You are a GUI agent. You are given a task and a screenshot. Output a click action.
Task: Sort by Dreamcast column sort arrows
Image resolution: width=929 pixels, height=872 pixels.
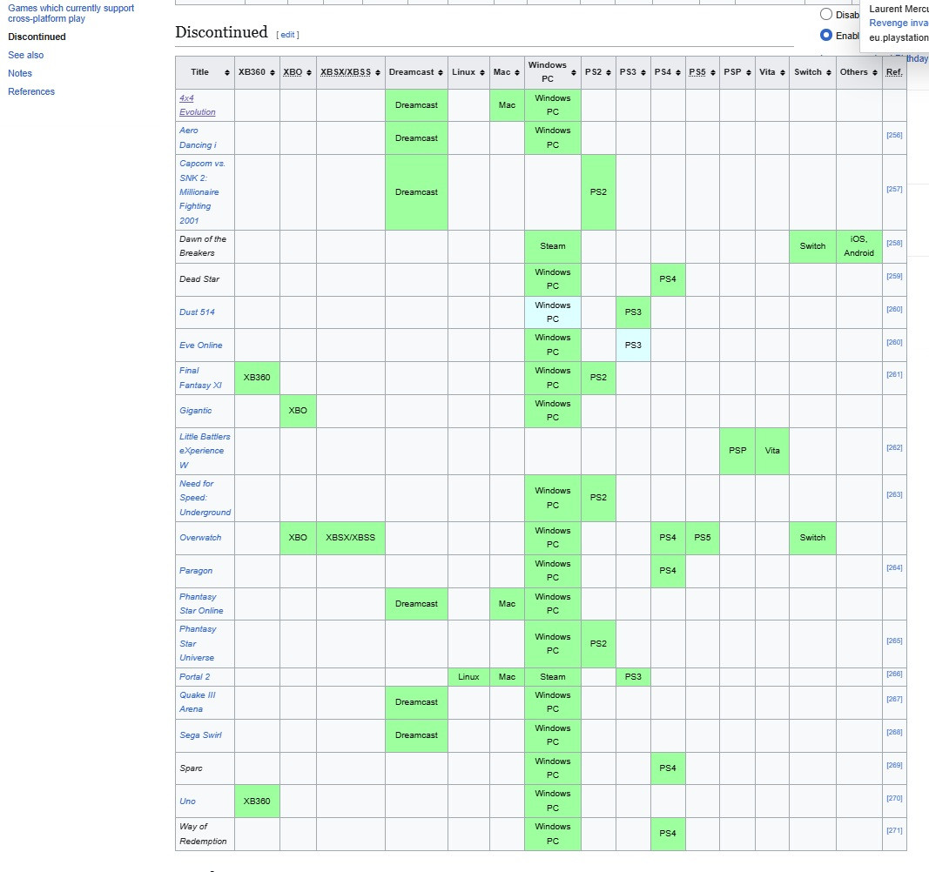pyautogui.click(x=441, y=72)
